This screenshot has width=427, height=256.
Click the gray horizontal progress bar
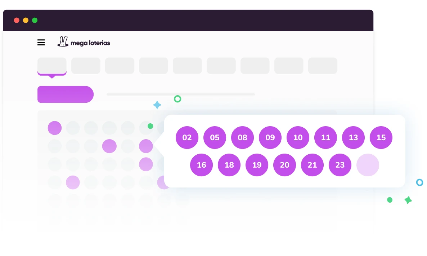180,94
